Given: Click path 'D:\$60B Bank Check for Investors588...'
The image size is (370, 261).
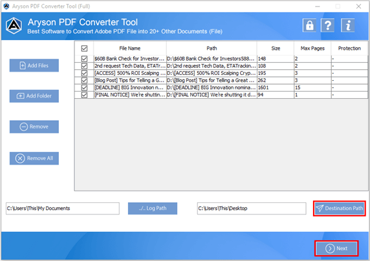Looking at the screenshot, I should click(211, 59).
